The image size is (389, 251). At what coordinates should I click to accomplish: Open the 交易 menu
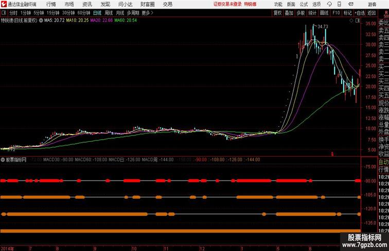(x=167, y=4)
